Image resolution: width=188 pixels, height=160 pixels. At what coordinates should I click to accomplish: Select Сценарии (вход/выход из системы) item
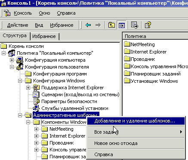80,94
